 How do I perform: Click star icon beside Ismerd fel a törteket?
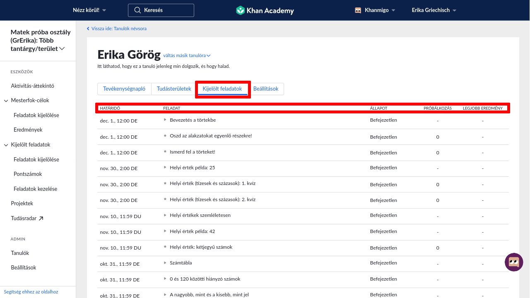165,152
